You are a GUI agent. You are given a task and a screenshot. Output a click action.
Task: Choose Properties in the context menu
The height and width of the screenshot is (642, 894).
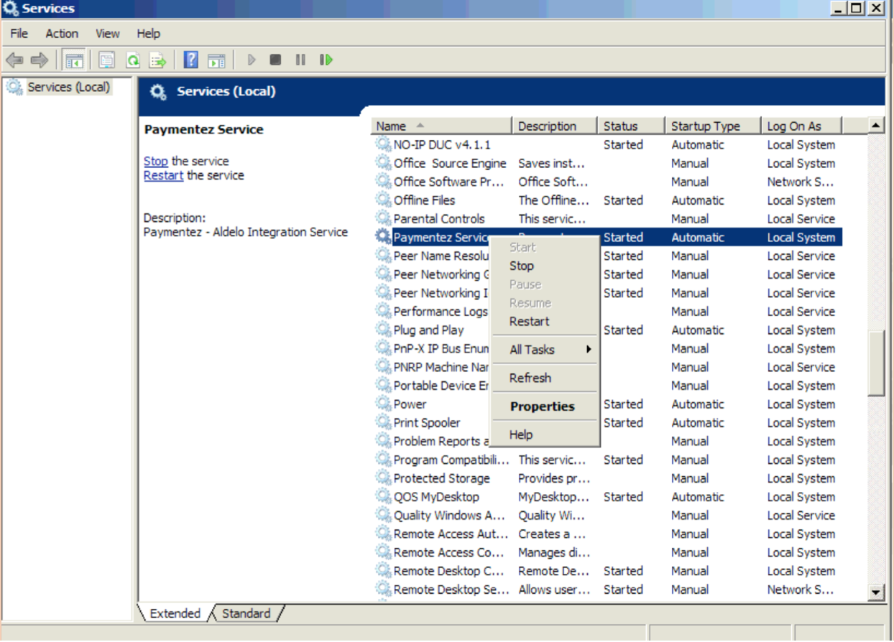point(544,406)
